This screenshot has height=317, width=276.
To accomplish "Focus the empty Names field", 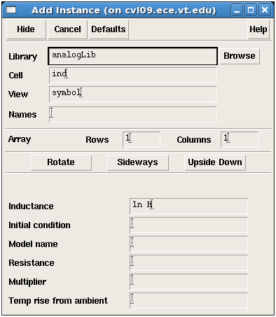I will click(x=132, y=114).
